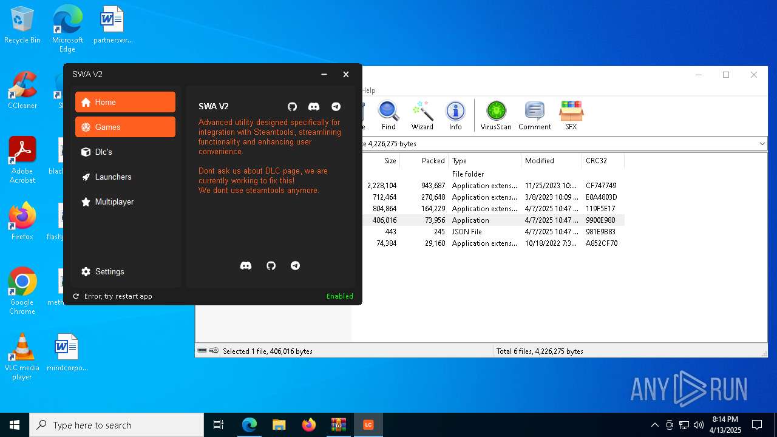Click the restart icon beside Error message
Screen dimensions: 777x437
[x=76, y=296]
